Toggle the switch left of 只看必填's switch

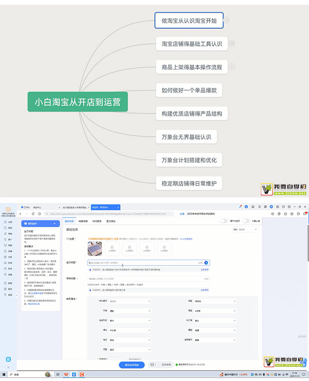point(224,221)
